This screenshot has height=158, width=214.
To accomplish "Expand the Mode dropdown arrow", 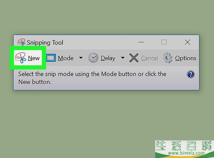I will click(81, 58).
